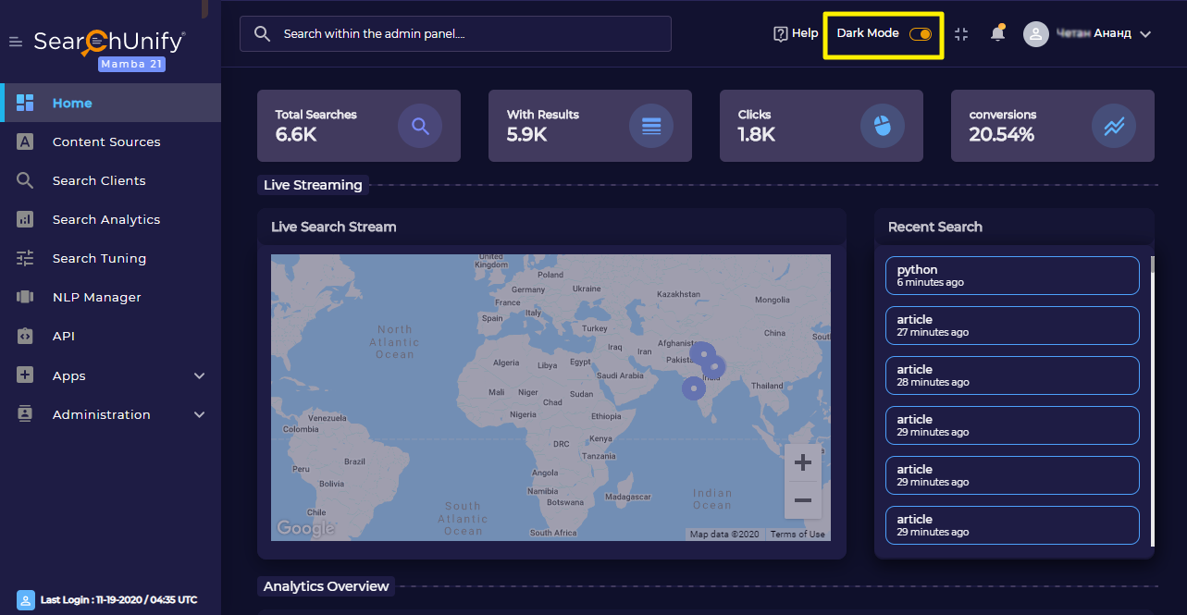Expand the Administration submenu chevron
The width and height of the screenshot is (1187, 615).
coord(199,414)
